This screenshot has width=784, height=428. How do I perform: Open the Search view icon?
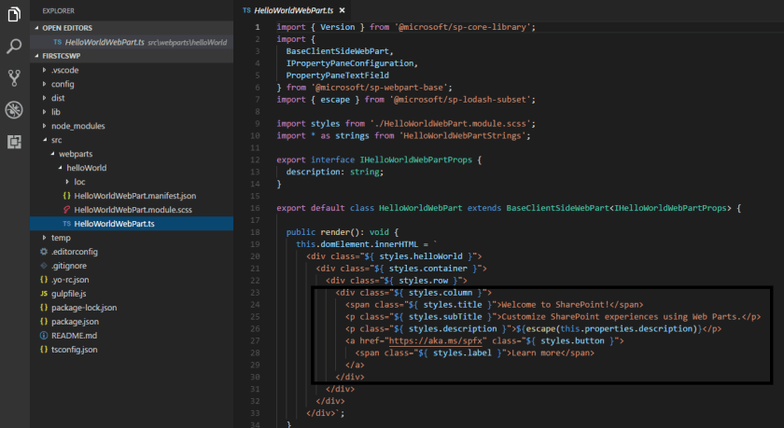[x=14, y=46]
